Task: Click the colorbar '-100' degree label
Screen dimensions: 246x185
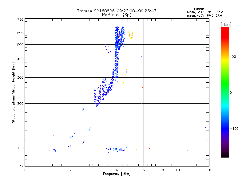Action: [x=234, y=129]
